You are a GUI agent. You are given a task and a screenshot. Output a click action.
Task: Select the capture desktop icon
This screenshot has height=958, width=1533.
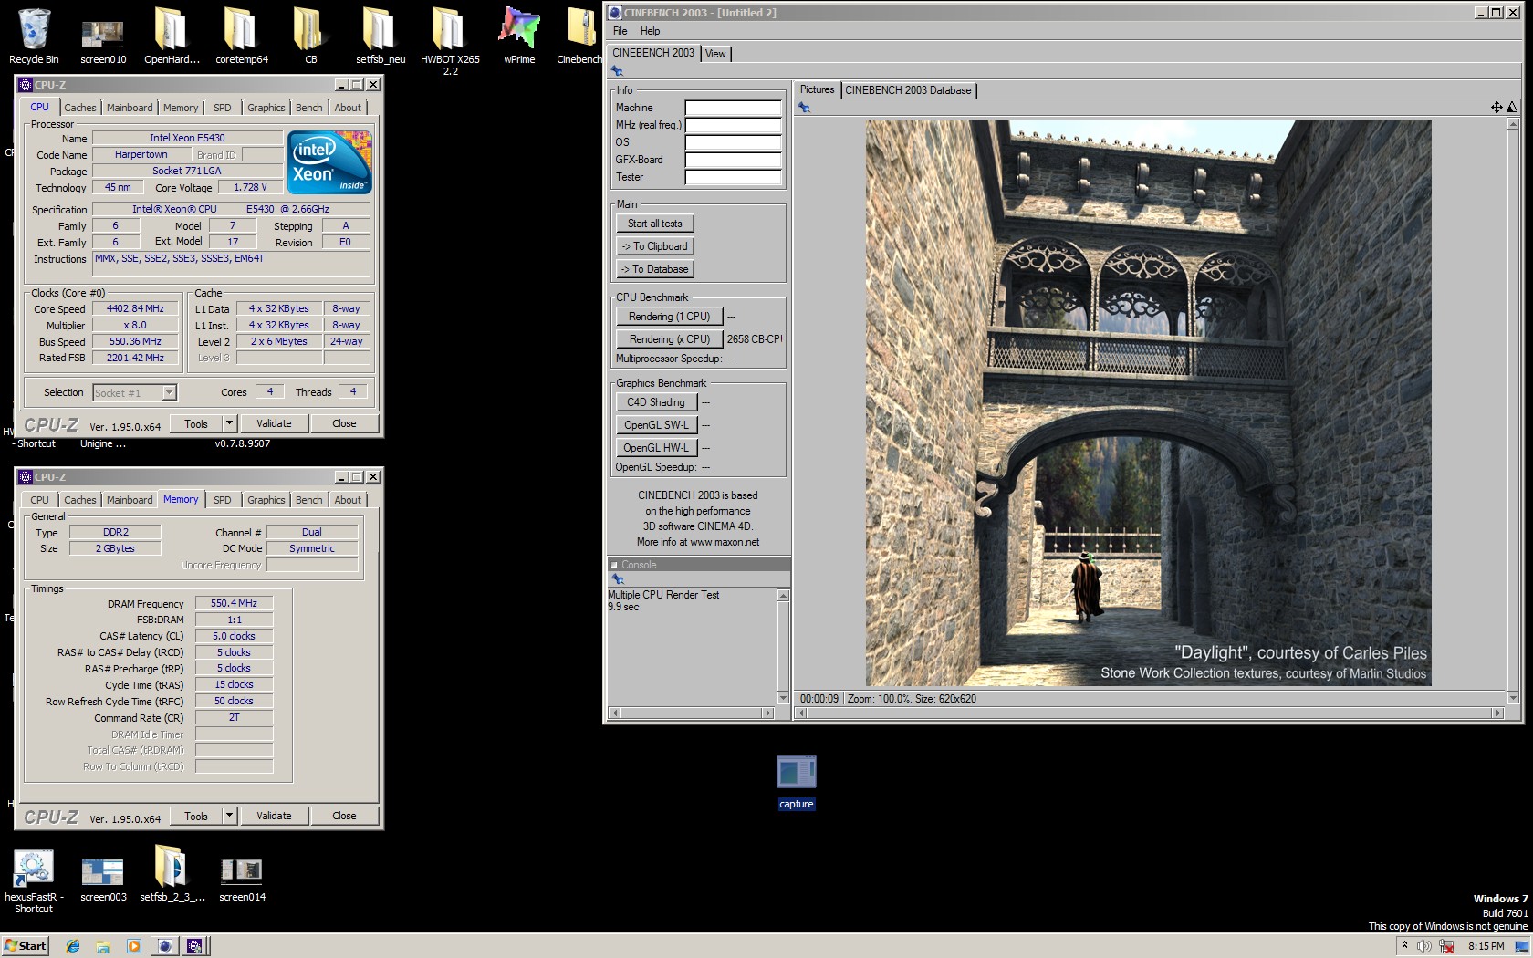(x=796, y=782)
